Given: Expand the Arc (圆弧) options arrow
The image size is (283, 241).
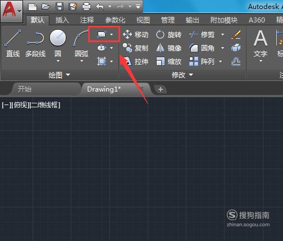Looking at the screenshot, I should click(81, 61).
